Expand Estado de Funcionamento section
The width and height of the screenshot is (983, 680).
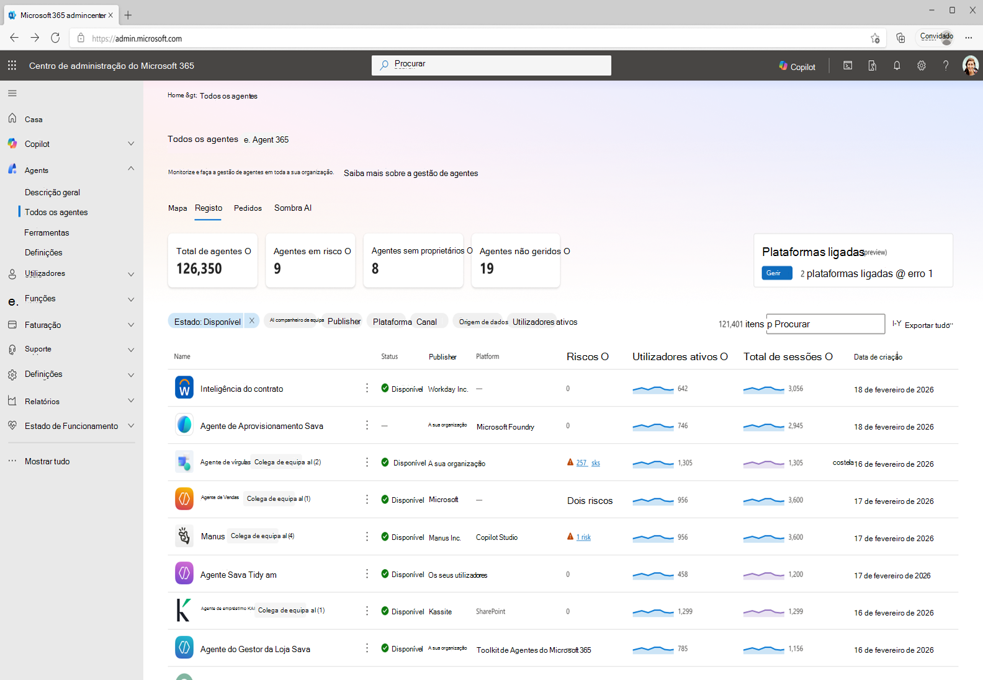(x=131, y=426)
